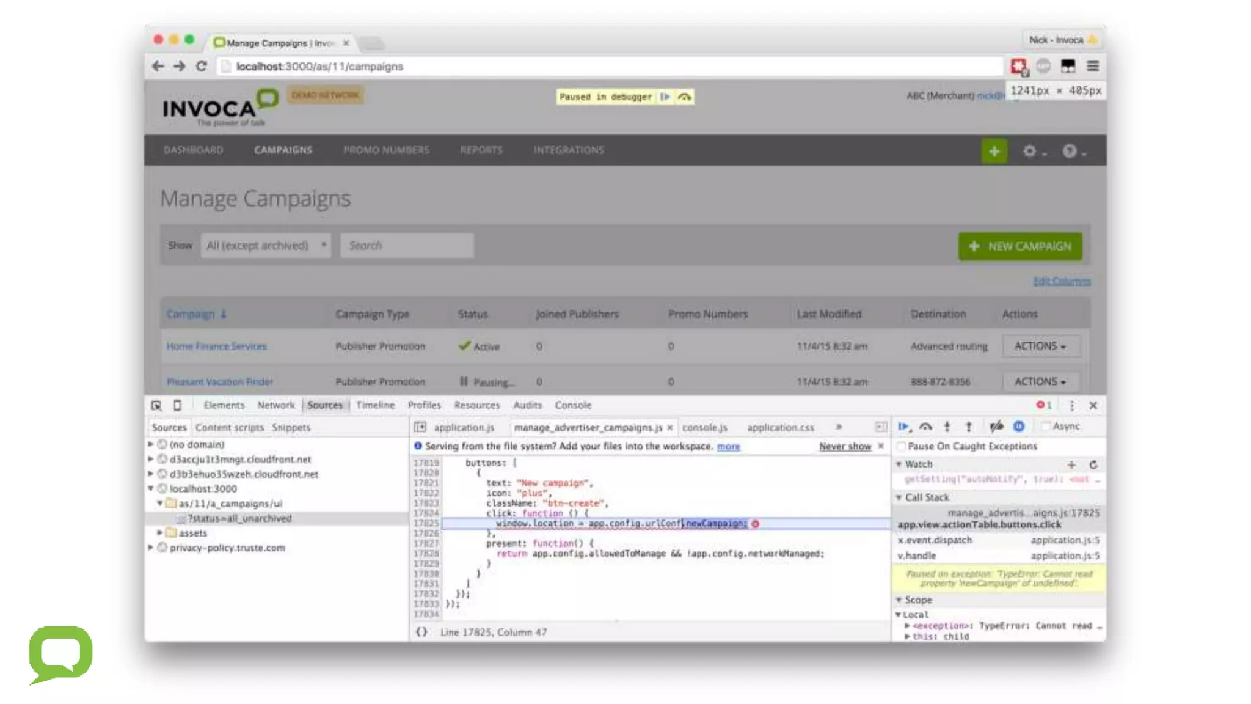Open the Timeline panel
Screen dimensions: 1251x704
(x=376, y=405)
